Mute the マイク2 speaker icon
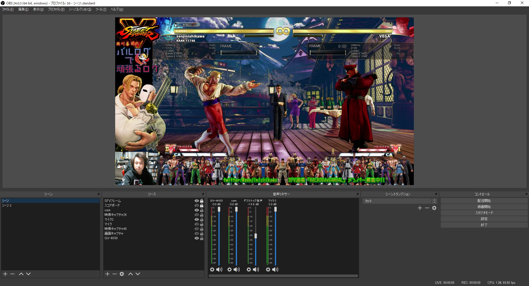This screenshot has height=286, width=529. pos(275,269)
